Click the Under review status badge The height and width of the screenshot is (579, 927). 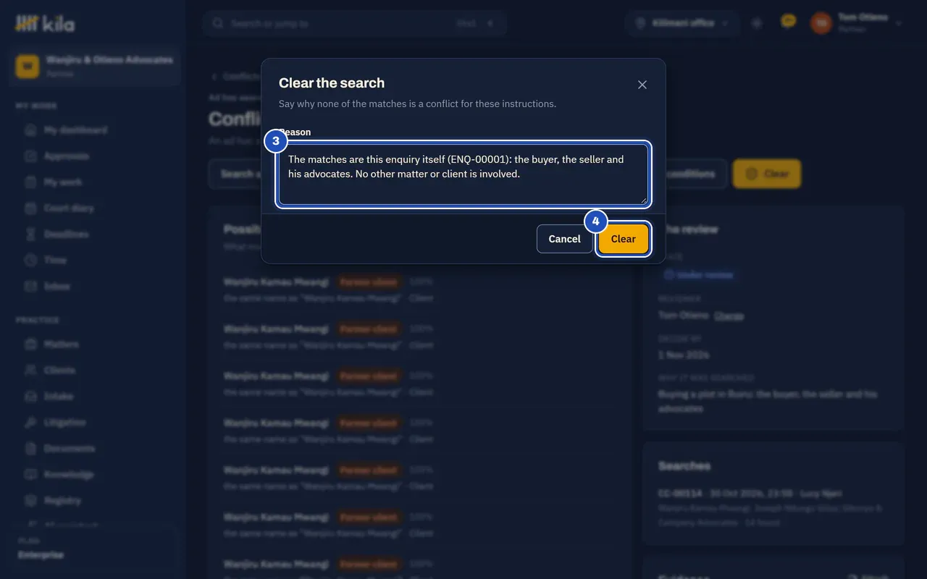click(698, 275)
